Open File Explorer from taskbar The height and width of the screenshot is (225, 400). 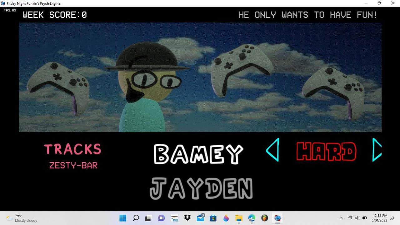[239, 218]
